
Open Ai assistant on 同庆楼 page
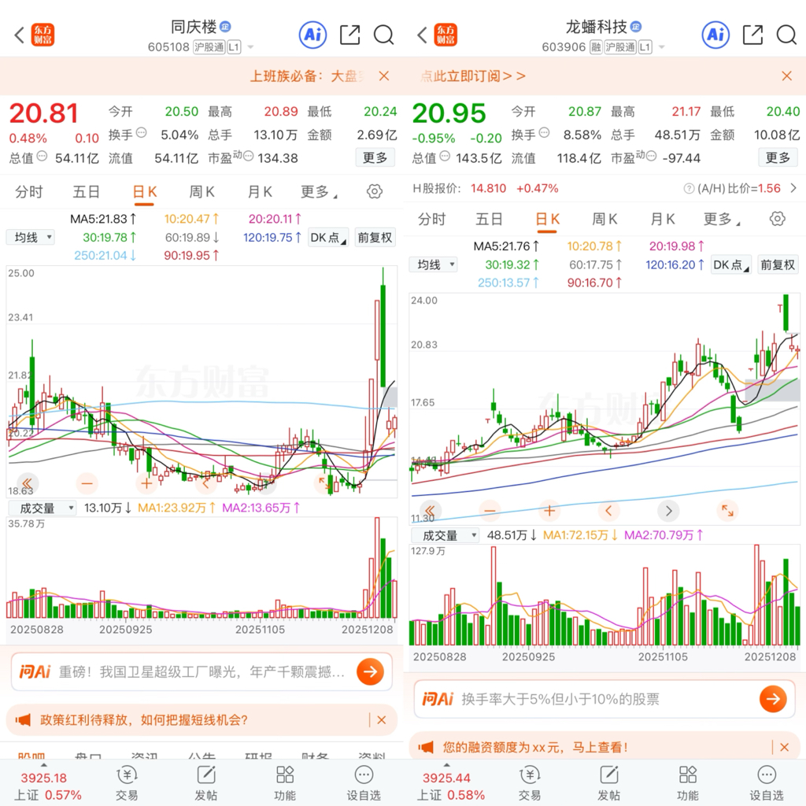(312, 35)
